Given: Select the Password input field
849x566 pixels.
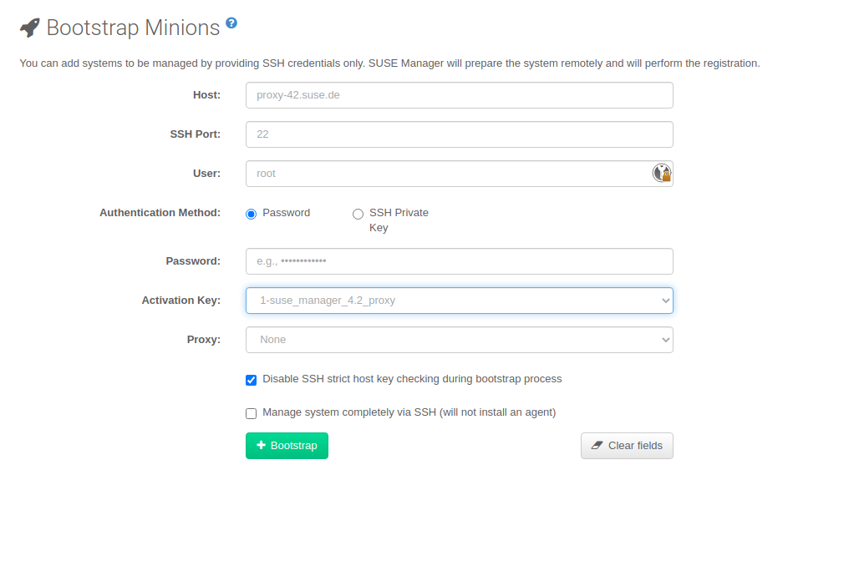Looking at the screenshot, I should tap(459, 260).
